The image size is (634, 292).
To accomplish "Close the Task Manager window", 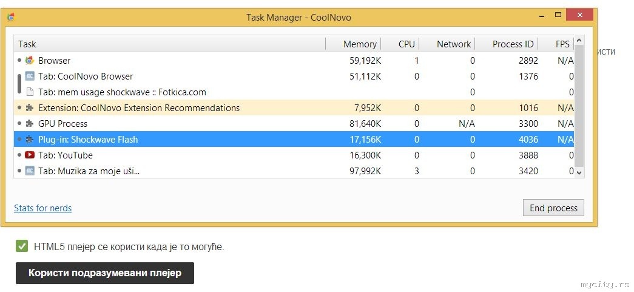I will (580, 15).
